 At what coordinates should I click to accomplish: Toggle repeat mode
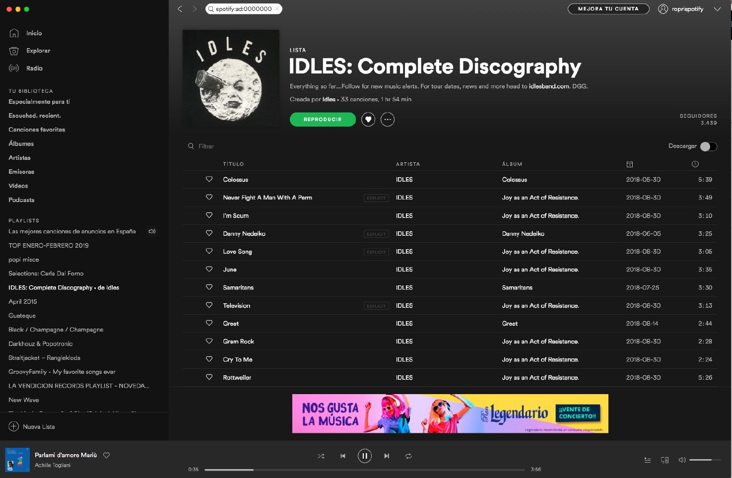(x=408, y=456)
